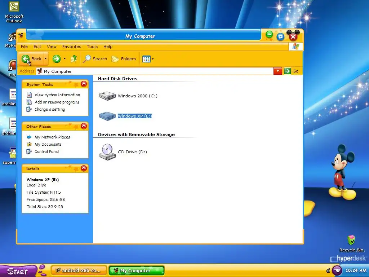Expand the address bar dropdown
Viewport: 369px width, 277px height.
(278, 71)
